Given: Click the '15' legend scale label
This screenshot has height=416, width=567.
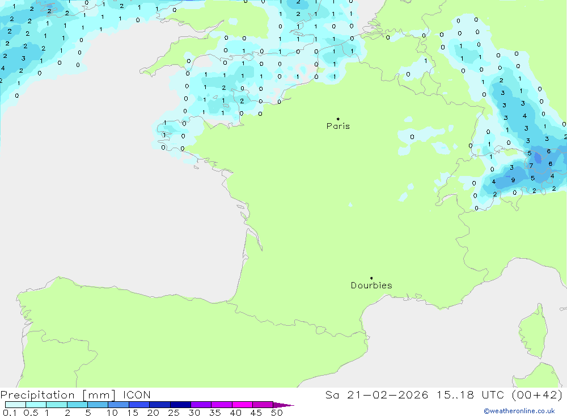Looking at the screenshot, I should coord(133,413).
